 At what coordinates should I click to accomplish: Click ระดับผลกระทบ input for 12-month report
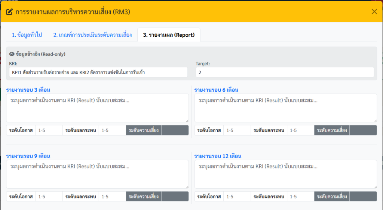point(300,197)
